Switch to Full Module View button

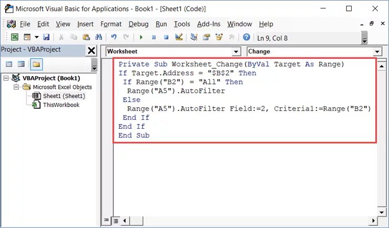tap(116, 220)
